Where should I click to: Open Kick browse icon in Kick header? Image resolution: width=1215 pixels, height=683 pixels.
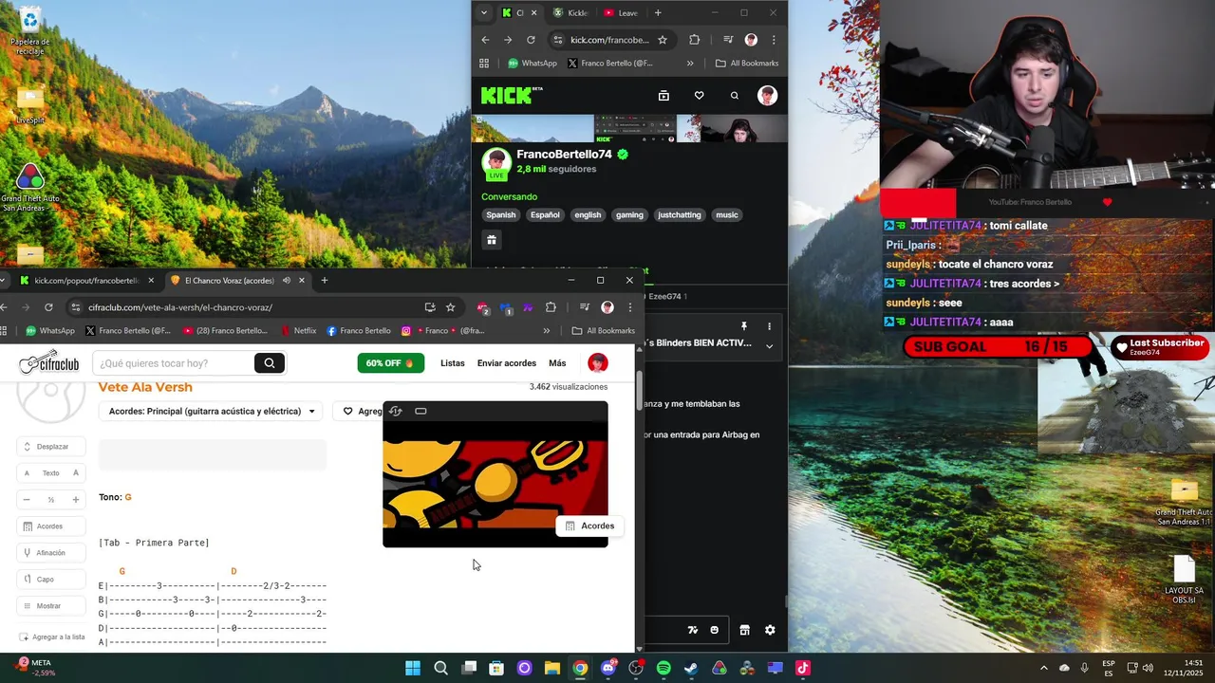pos(664,95)
